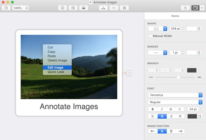Click the thick branch icon right of slider
The height and width of the screenshot is (140, 206).
coord(199,77)
